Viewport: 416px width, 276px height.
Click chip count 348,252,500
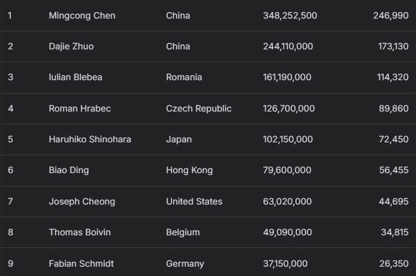pyautogui.click(x=290, y=16)
